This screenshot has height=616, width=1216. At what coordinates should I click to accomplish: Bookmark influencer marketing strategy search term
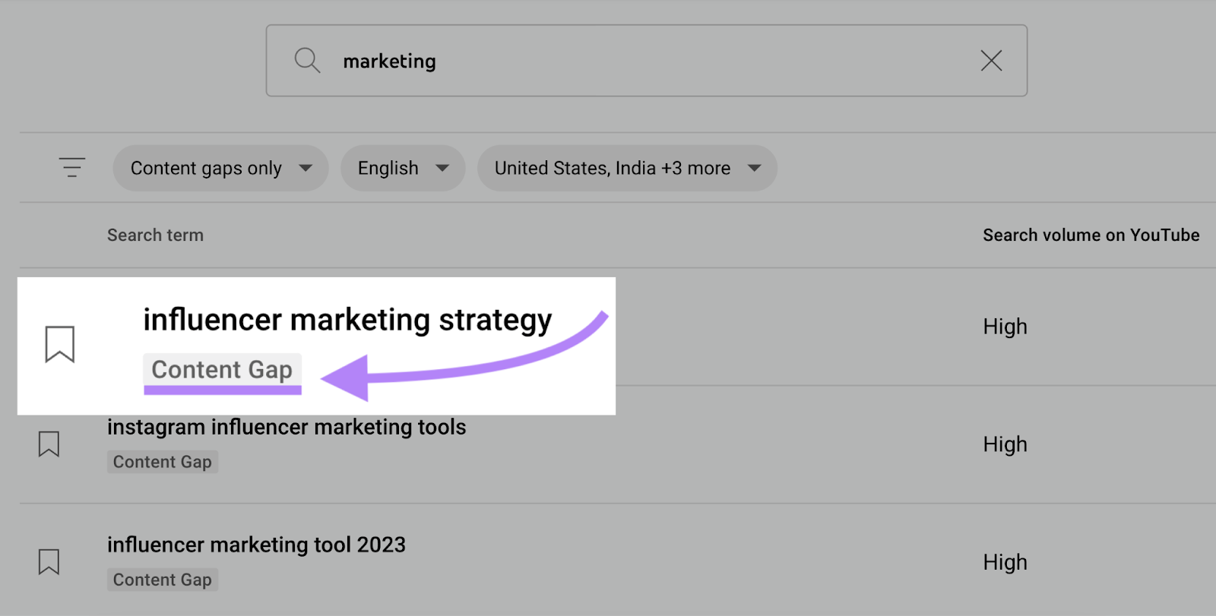[x=59, y=344]
